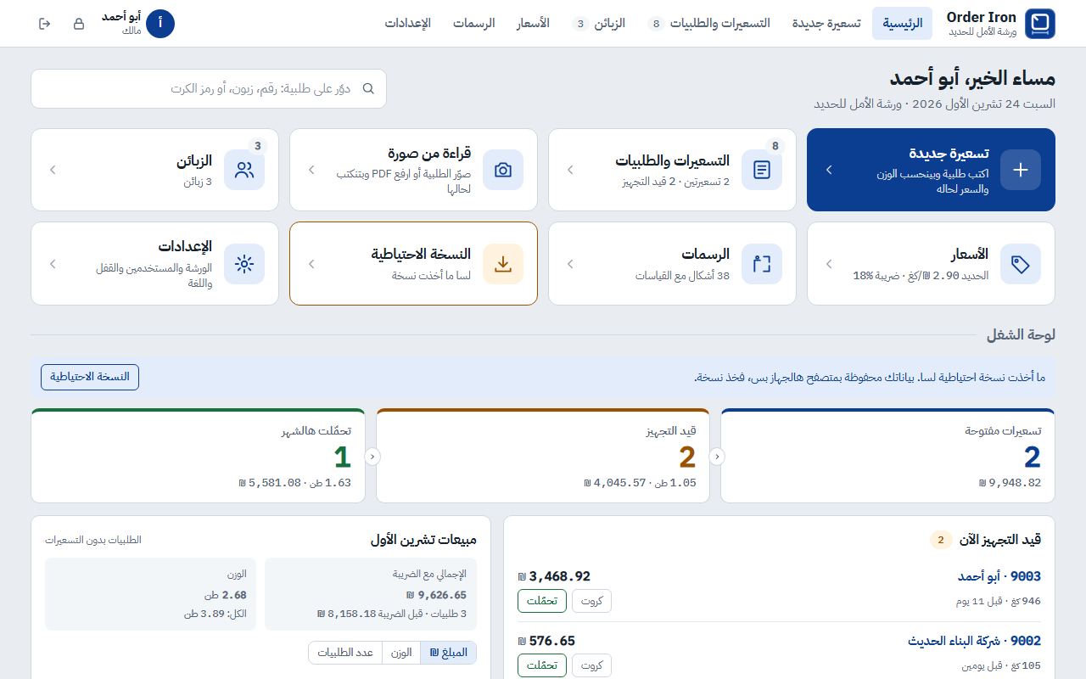Image resolution: width=1086 pixels, height=679 pixels.
Task: Click the chevron on the تسعيرة جديدة card
Action: coord(829,170)
